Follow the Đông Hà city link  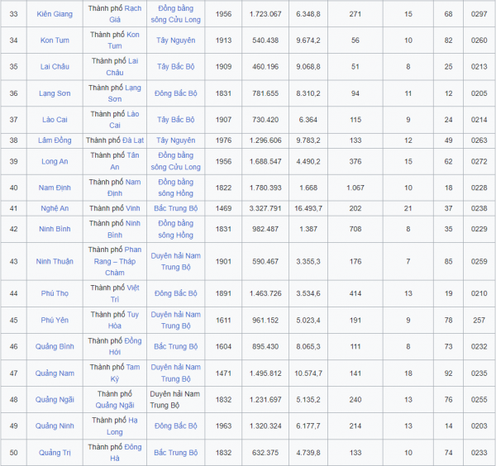point(124,453)
